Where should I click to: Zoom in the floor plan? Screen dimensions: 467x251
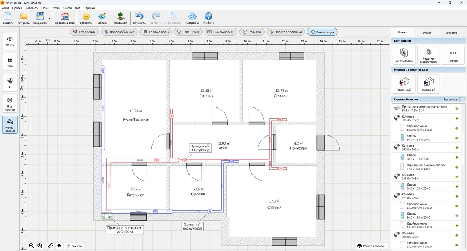[x=40, y=246]
